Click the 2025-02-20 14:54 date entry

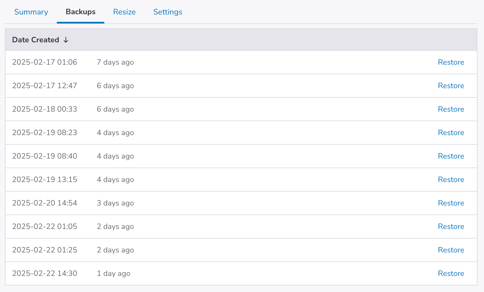[x=45, y=203]
